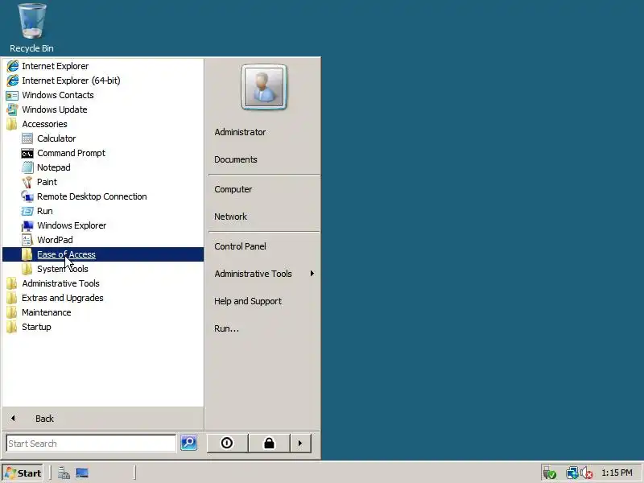Go Back to the main Start menu
644x483 pixels.
tap(103, 419)
